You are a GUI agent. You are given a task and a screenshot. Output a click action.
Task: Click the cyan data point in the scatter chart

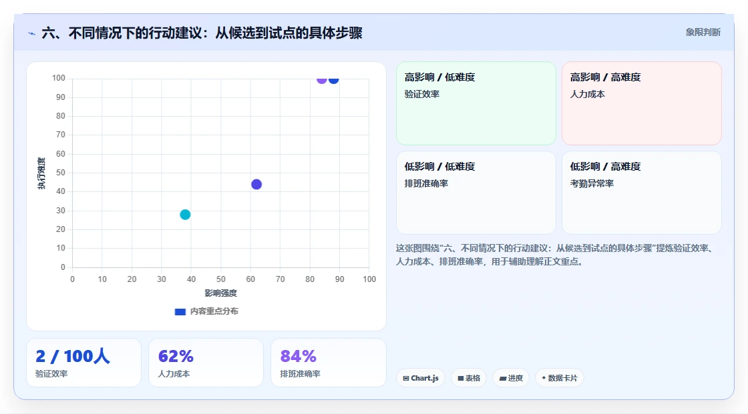coord(185,215)
